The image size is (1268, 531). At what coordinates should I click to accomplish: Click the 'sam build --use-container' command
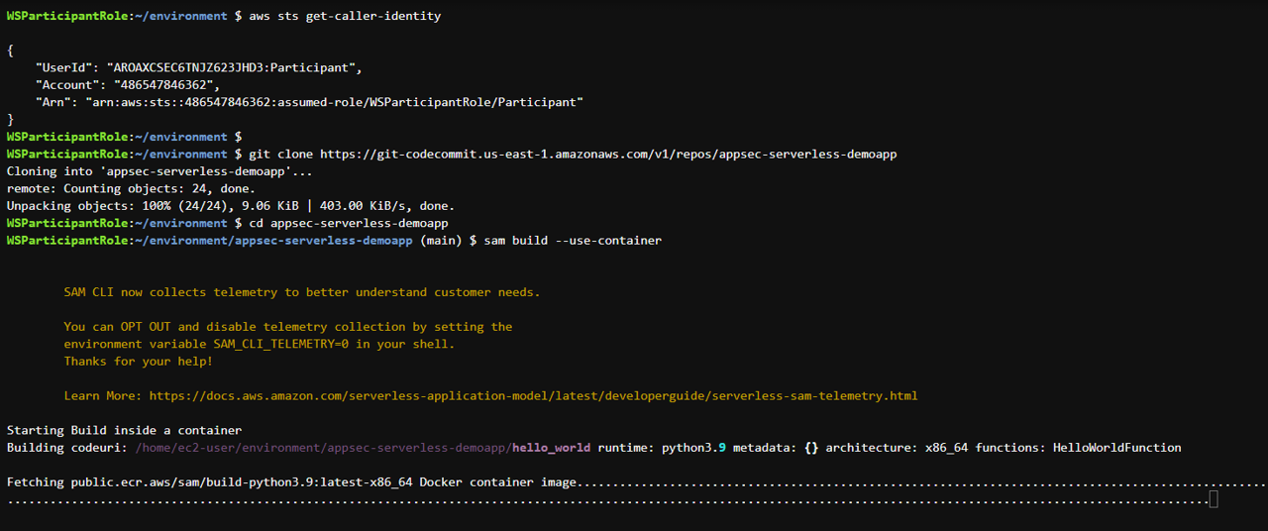pos(573,241)
